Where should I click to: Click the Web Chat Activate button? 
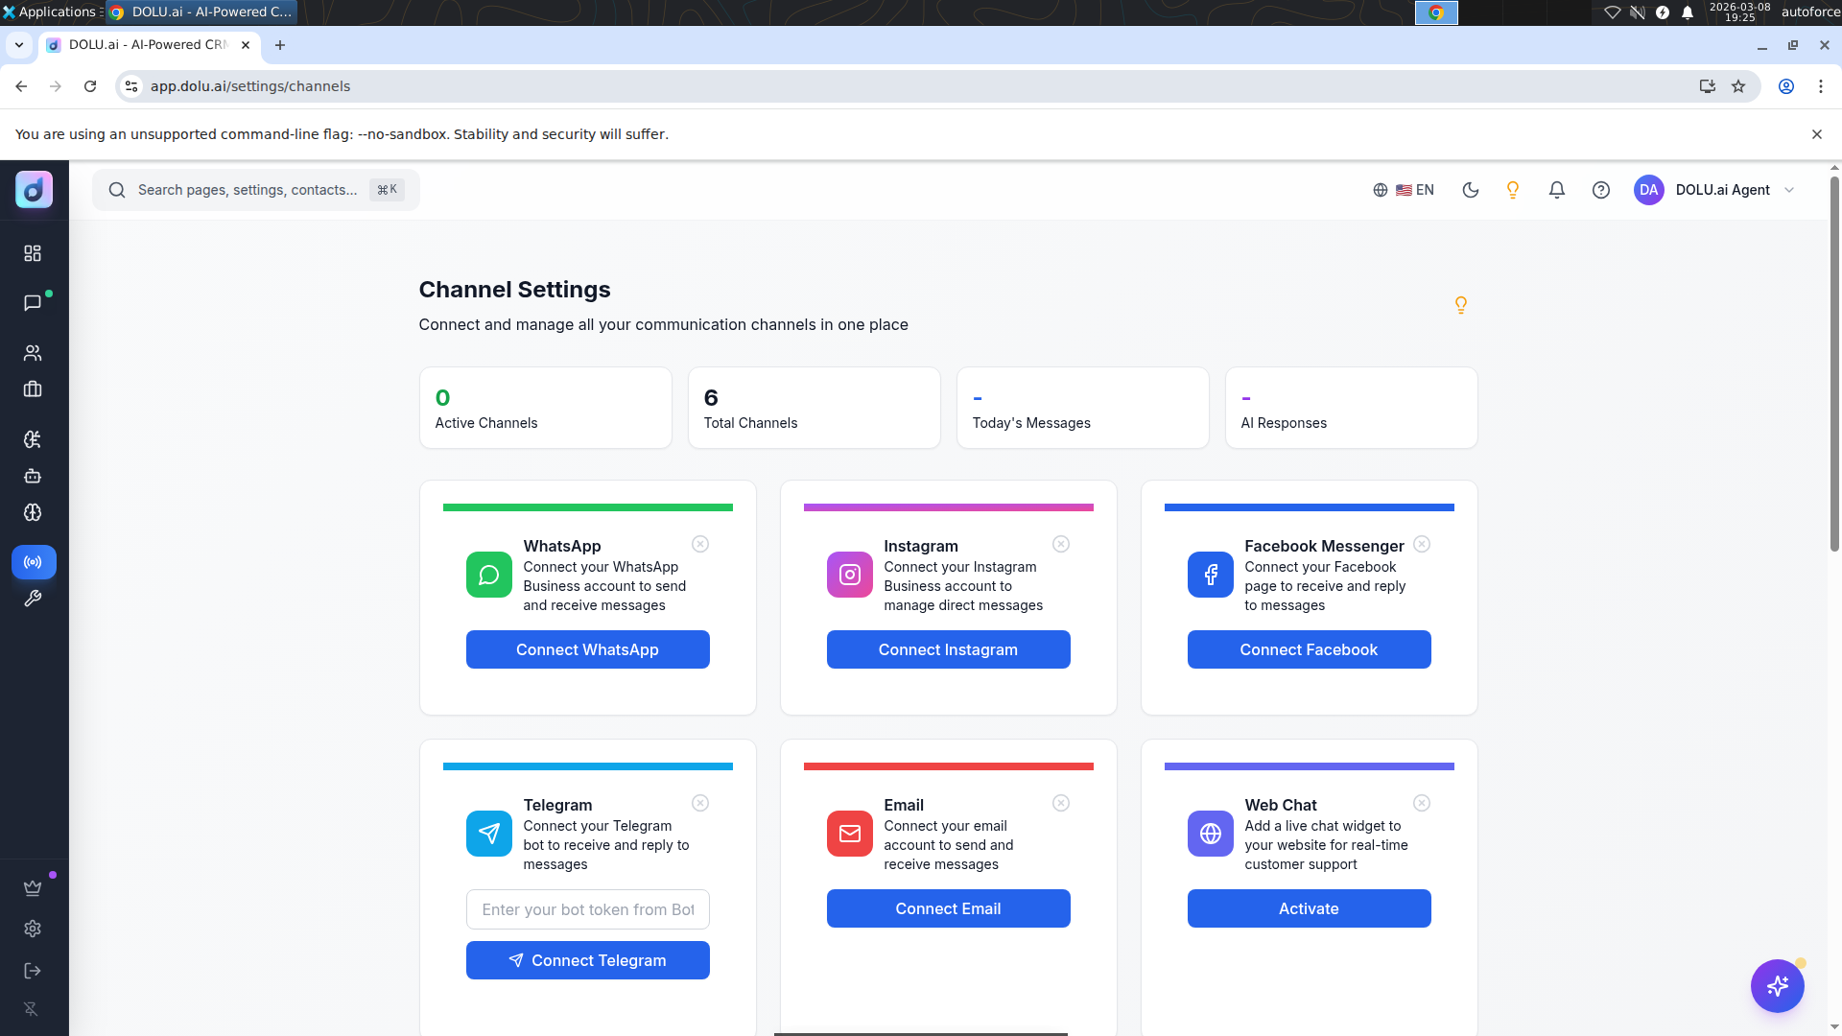[1310, 908]
